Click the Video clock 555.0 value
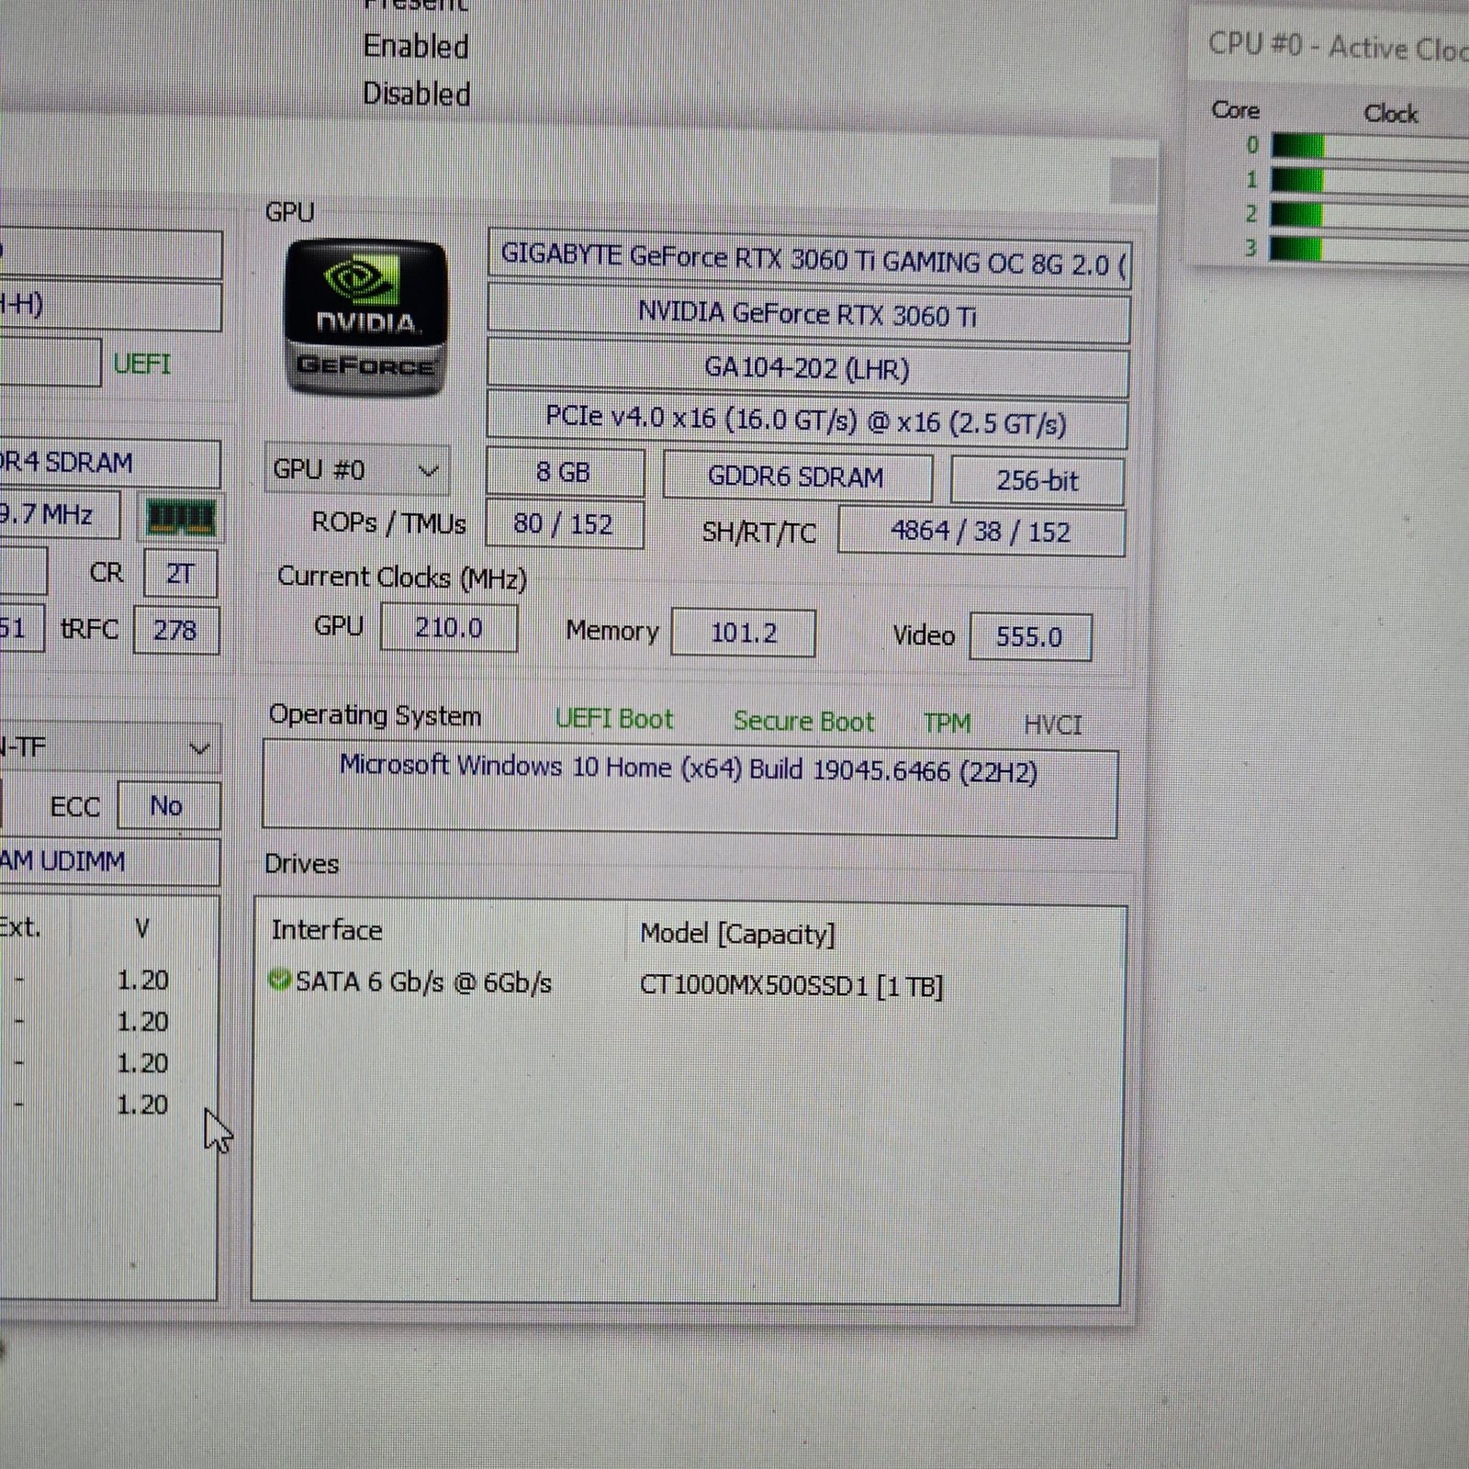Image resolution: width=1469 pixels, height=1469 pixels. [x=1030, y=637]
